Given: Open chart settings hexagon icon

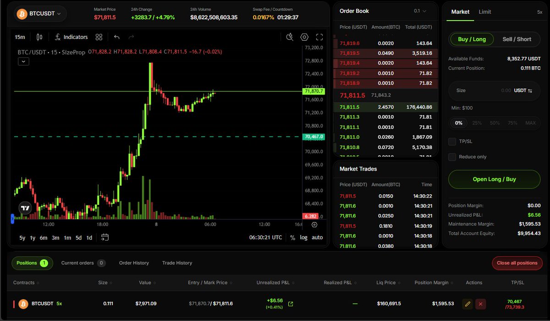Looking at the screenshot, I should 304,37.
